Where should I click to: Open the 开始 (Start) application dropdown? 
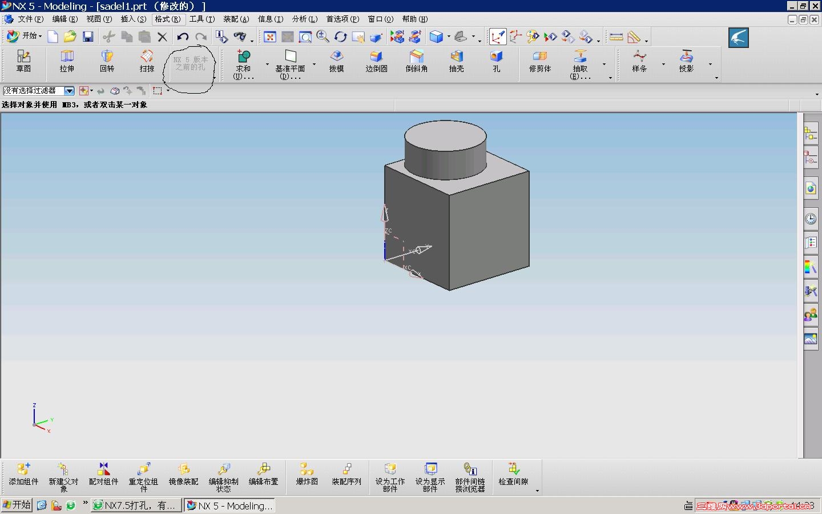pos(24,37)
